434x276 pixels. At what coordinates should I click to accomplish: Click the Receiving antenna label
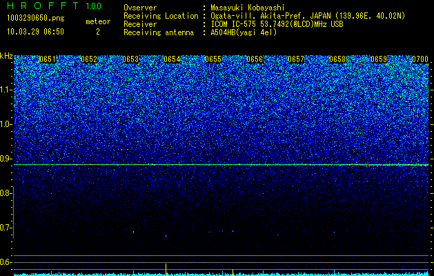pyautogui.click(x=159, y=32)
